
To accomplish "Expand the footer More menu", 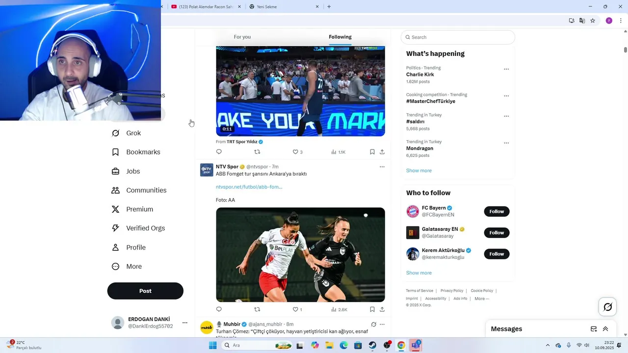I will [x=482, y=299].
